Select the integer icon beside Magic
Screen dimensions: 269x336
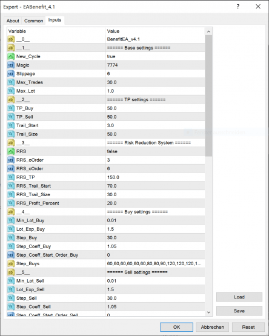click(x=11, y=65)
